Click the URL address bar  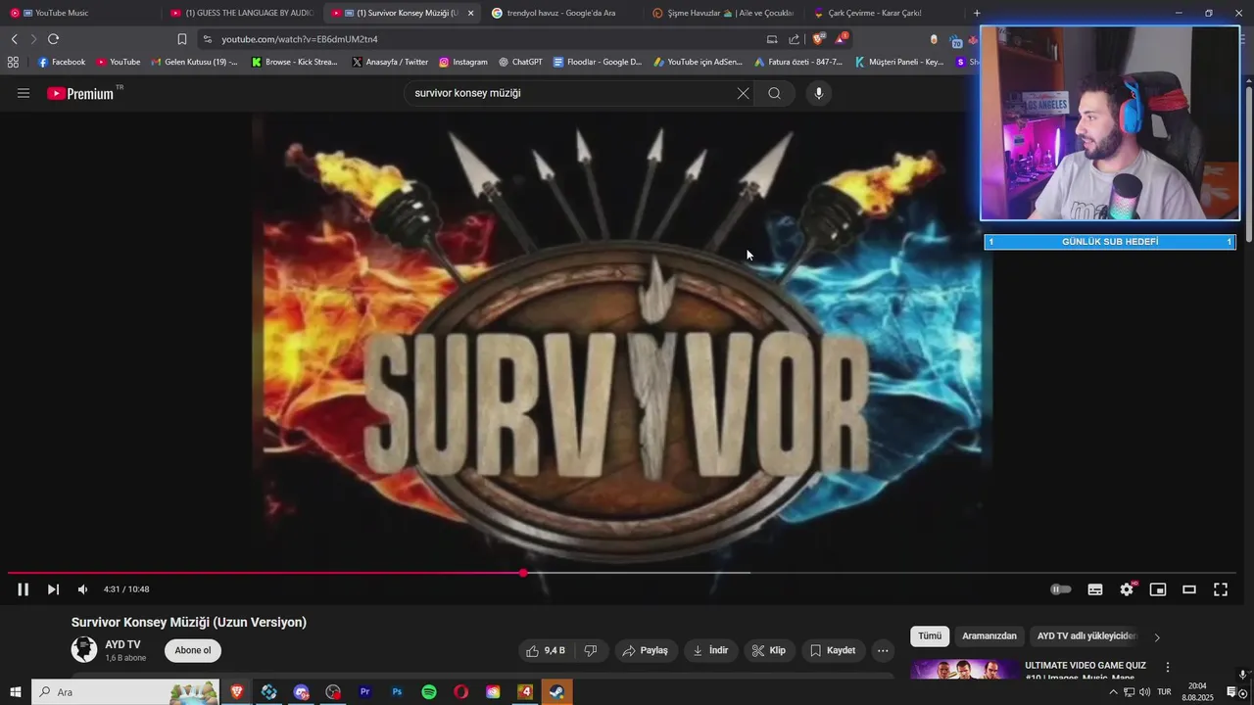coord(480,39)
